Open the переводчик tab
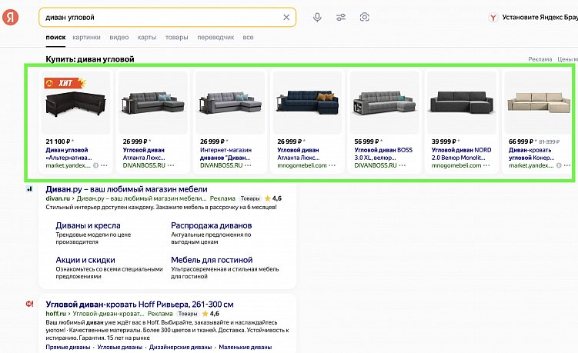578x353 pixels. point(215,37)
